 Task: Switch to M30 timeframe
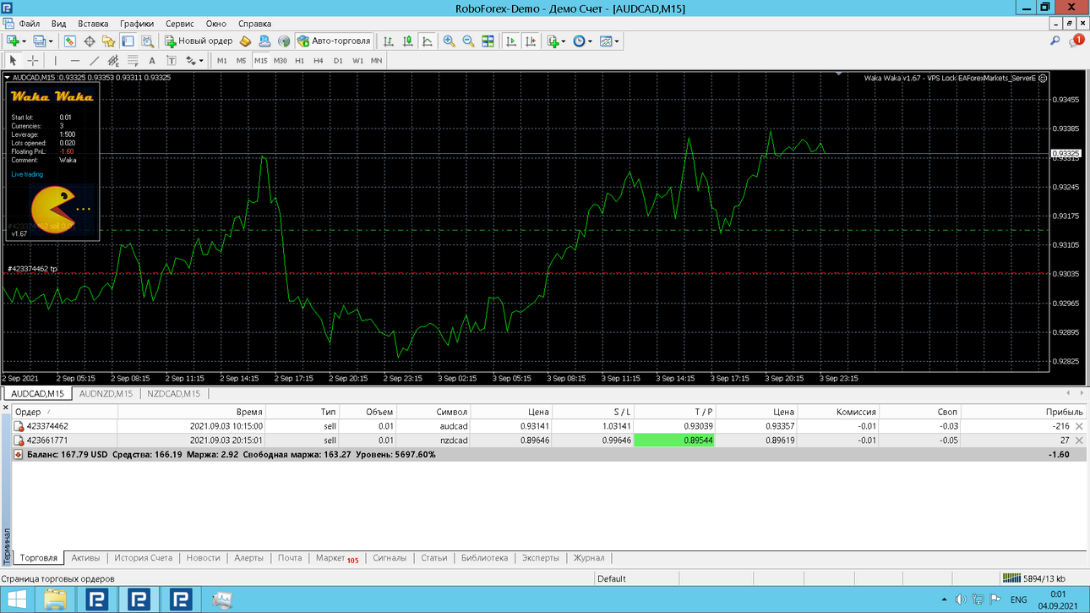pyautogui.click(x=280, y=61)
